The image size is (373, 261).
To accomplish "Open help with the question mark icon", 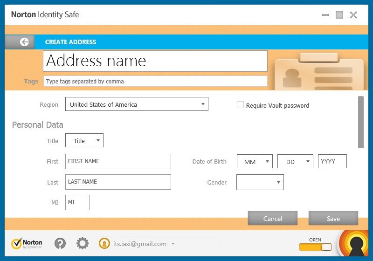I will [x=60, y=243].
